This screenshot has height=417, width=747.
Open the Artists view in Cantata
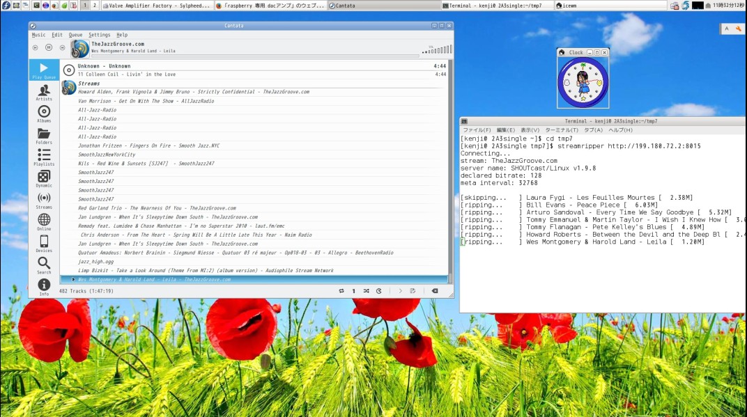tap(44, 92)
